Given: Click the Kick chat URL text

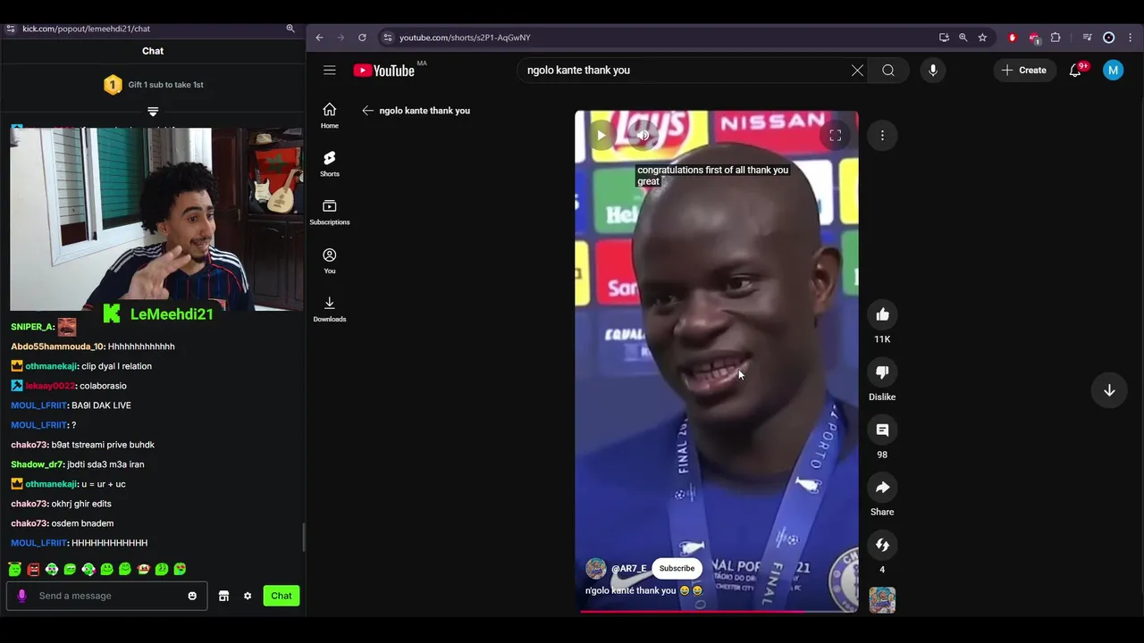Looking at the screenshot, I should 86,29.
